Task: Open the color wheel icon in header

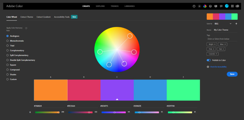Action: click(205, 6)
